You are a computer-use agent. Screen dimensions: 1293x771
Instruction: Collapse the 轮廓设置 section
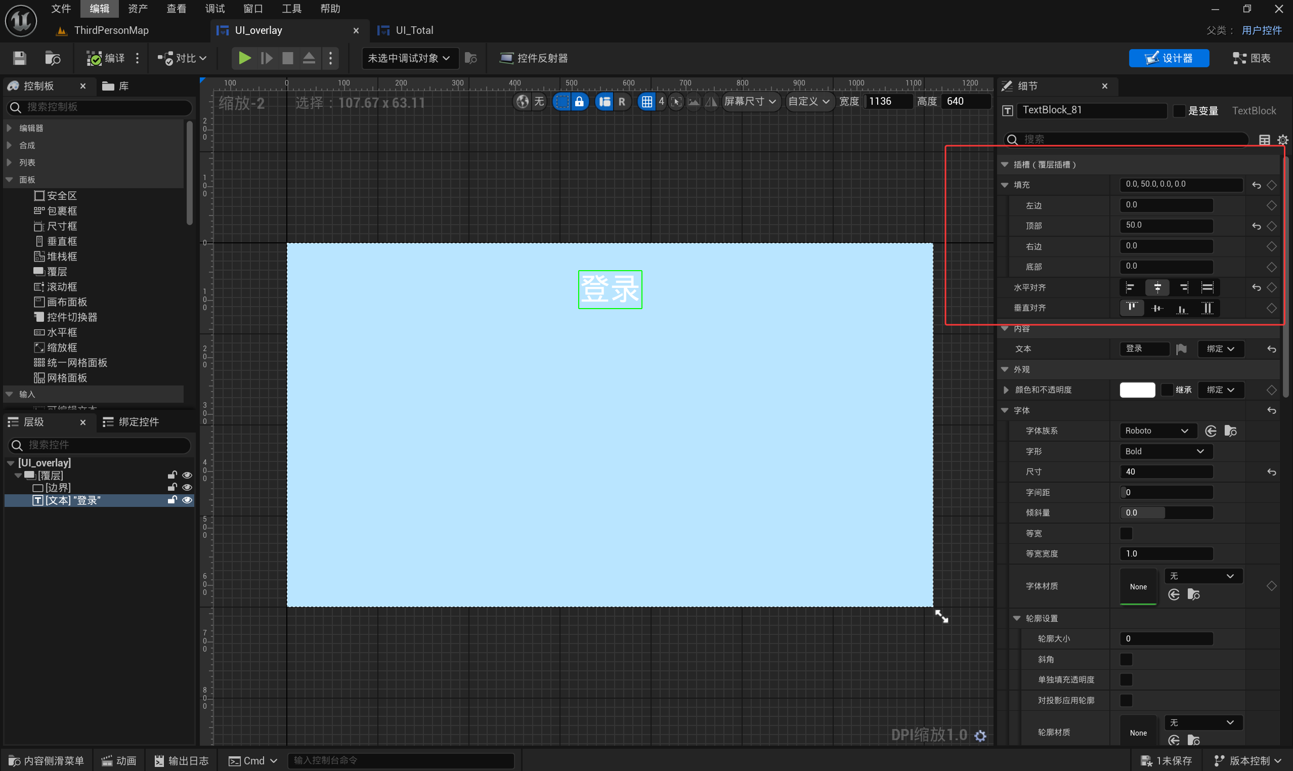(1017, 618)
